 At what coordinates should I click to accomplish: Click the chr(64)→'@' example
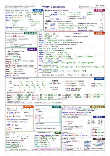(x=45, y=49)
